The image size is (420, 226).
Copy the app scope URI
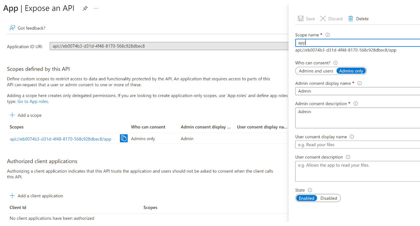click(x=124, y=138)
